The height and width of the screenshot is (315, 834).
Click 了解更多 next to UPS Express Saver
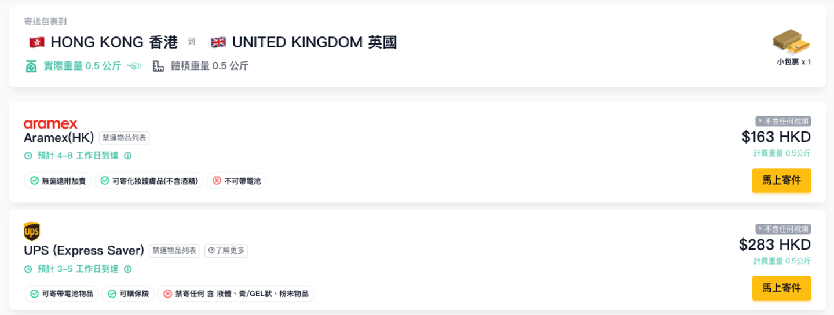(226, 251)
